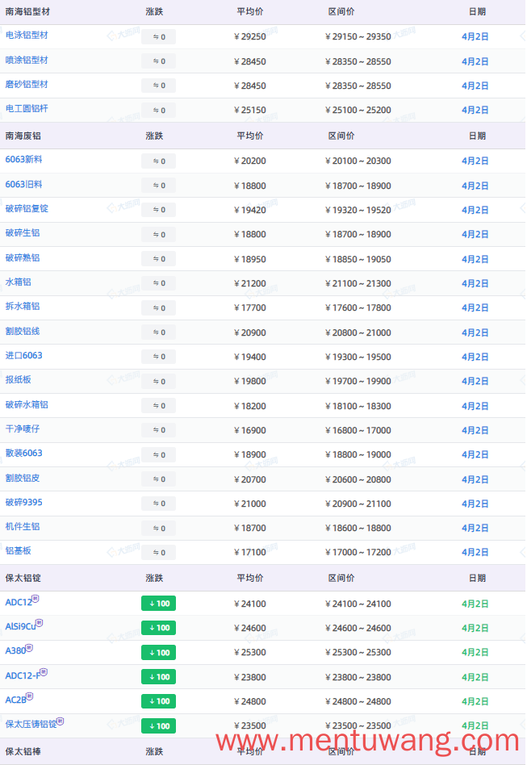Open the 进口6063 link
This screenshot has height=765, width=527.
pos(24,356)
